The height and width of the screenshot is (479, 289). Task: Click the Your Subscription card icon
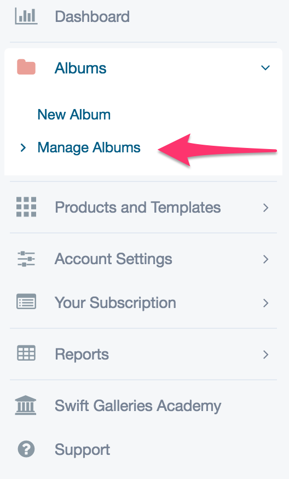pos(26,301)
